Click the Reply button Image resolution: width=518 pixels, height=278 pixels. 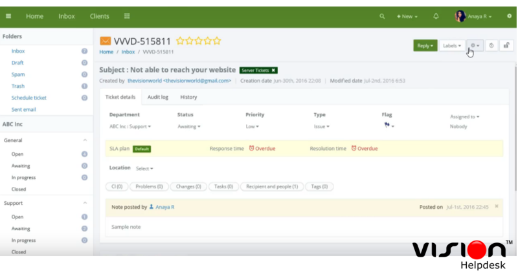425,46
